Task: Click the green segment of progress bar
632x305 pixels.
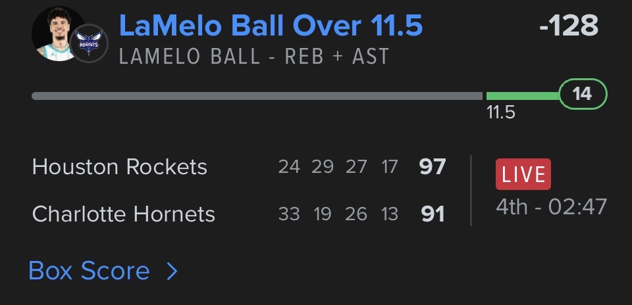Action: [x=522, y=96]
